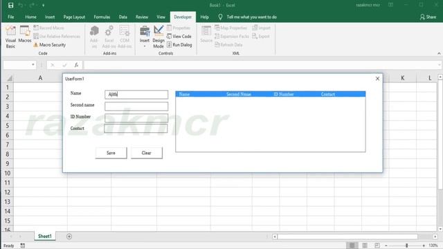Screen dimensions: 443x249
Task: Click the Second name text box
Action: point(136,106)
